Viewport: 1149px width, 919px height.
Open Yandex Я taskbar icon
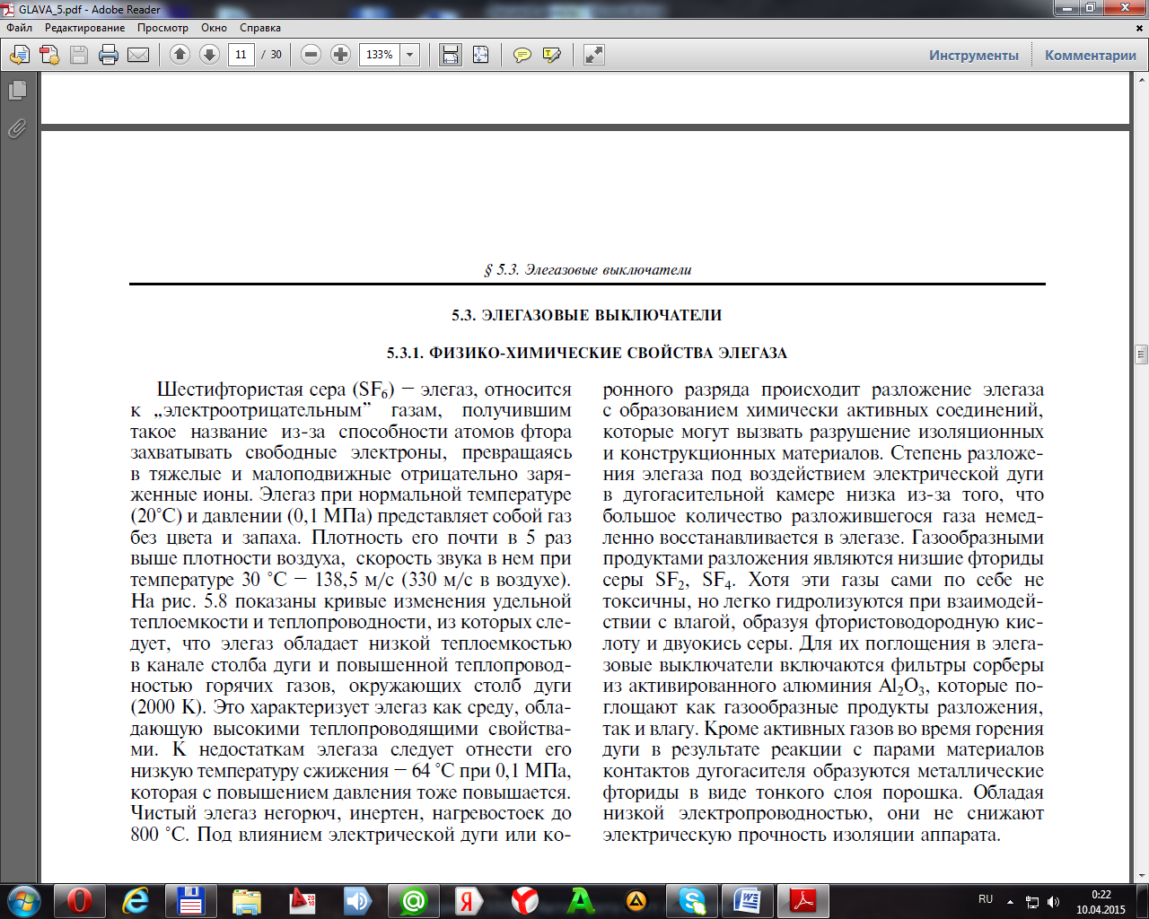point(469,900)
